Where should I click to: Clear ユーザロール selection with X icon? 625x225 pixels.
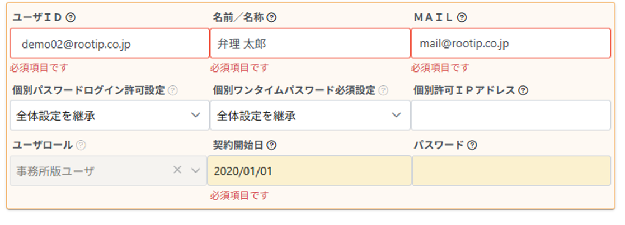click(177, 170)
